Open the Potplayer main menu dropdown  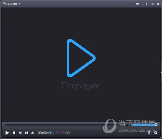click(11, 4)
